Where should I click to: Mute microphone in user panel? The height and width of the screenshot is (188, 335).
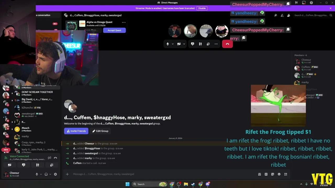(x=37, y=174)
